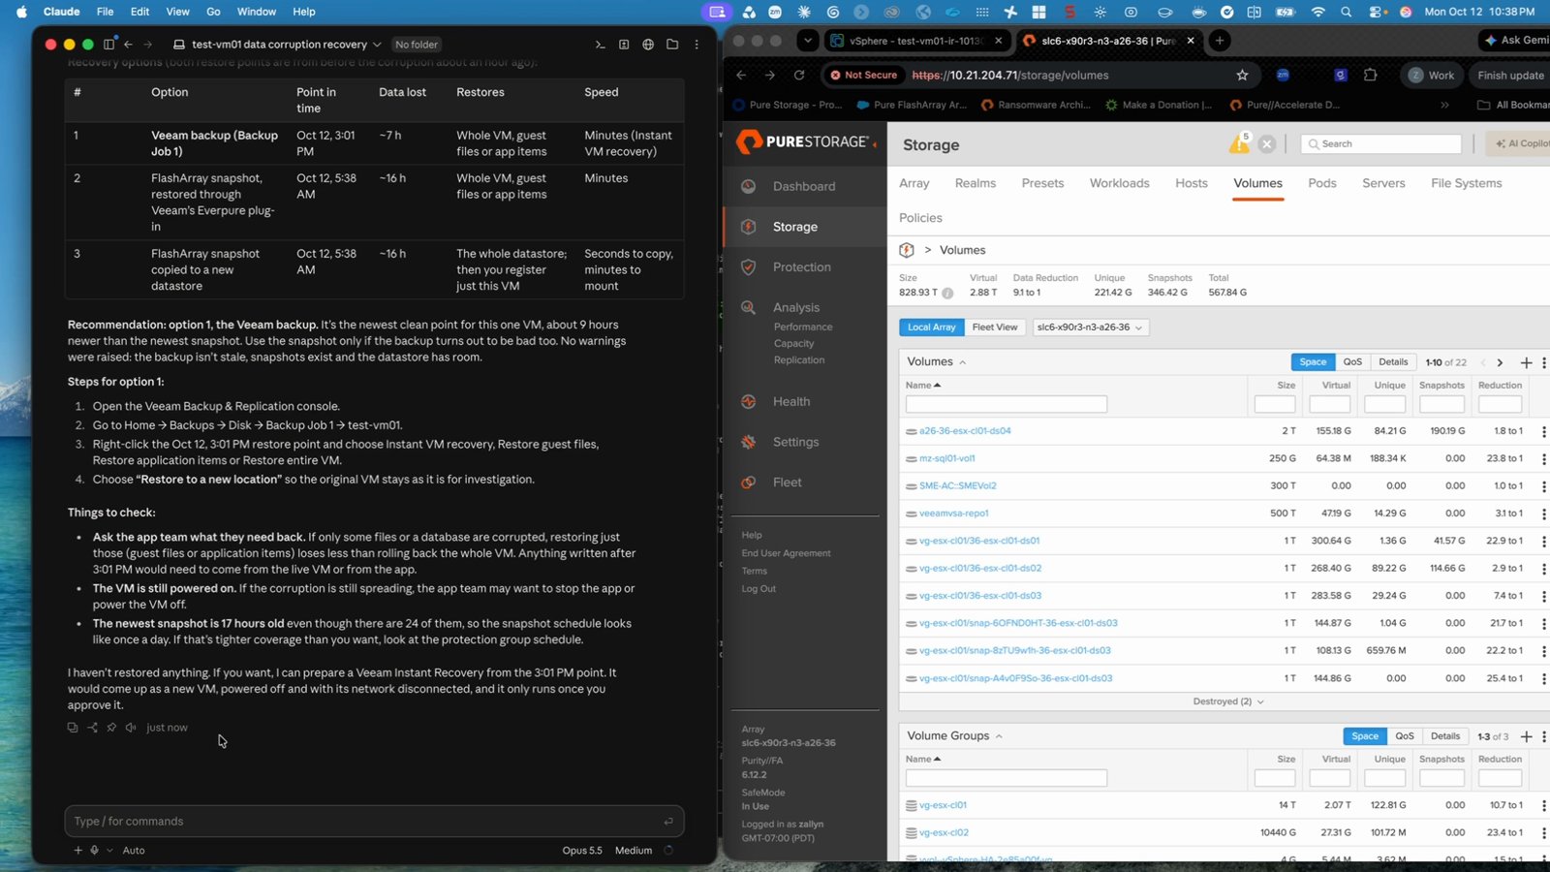This screenshot has width=1550, height=872.
Task: Switch to the Hosts tab
Action: [1191, 183]
